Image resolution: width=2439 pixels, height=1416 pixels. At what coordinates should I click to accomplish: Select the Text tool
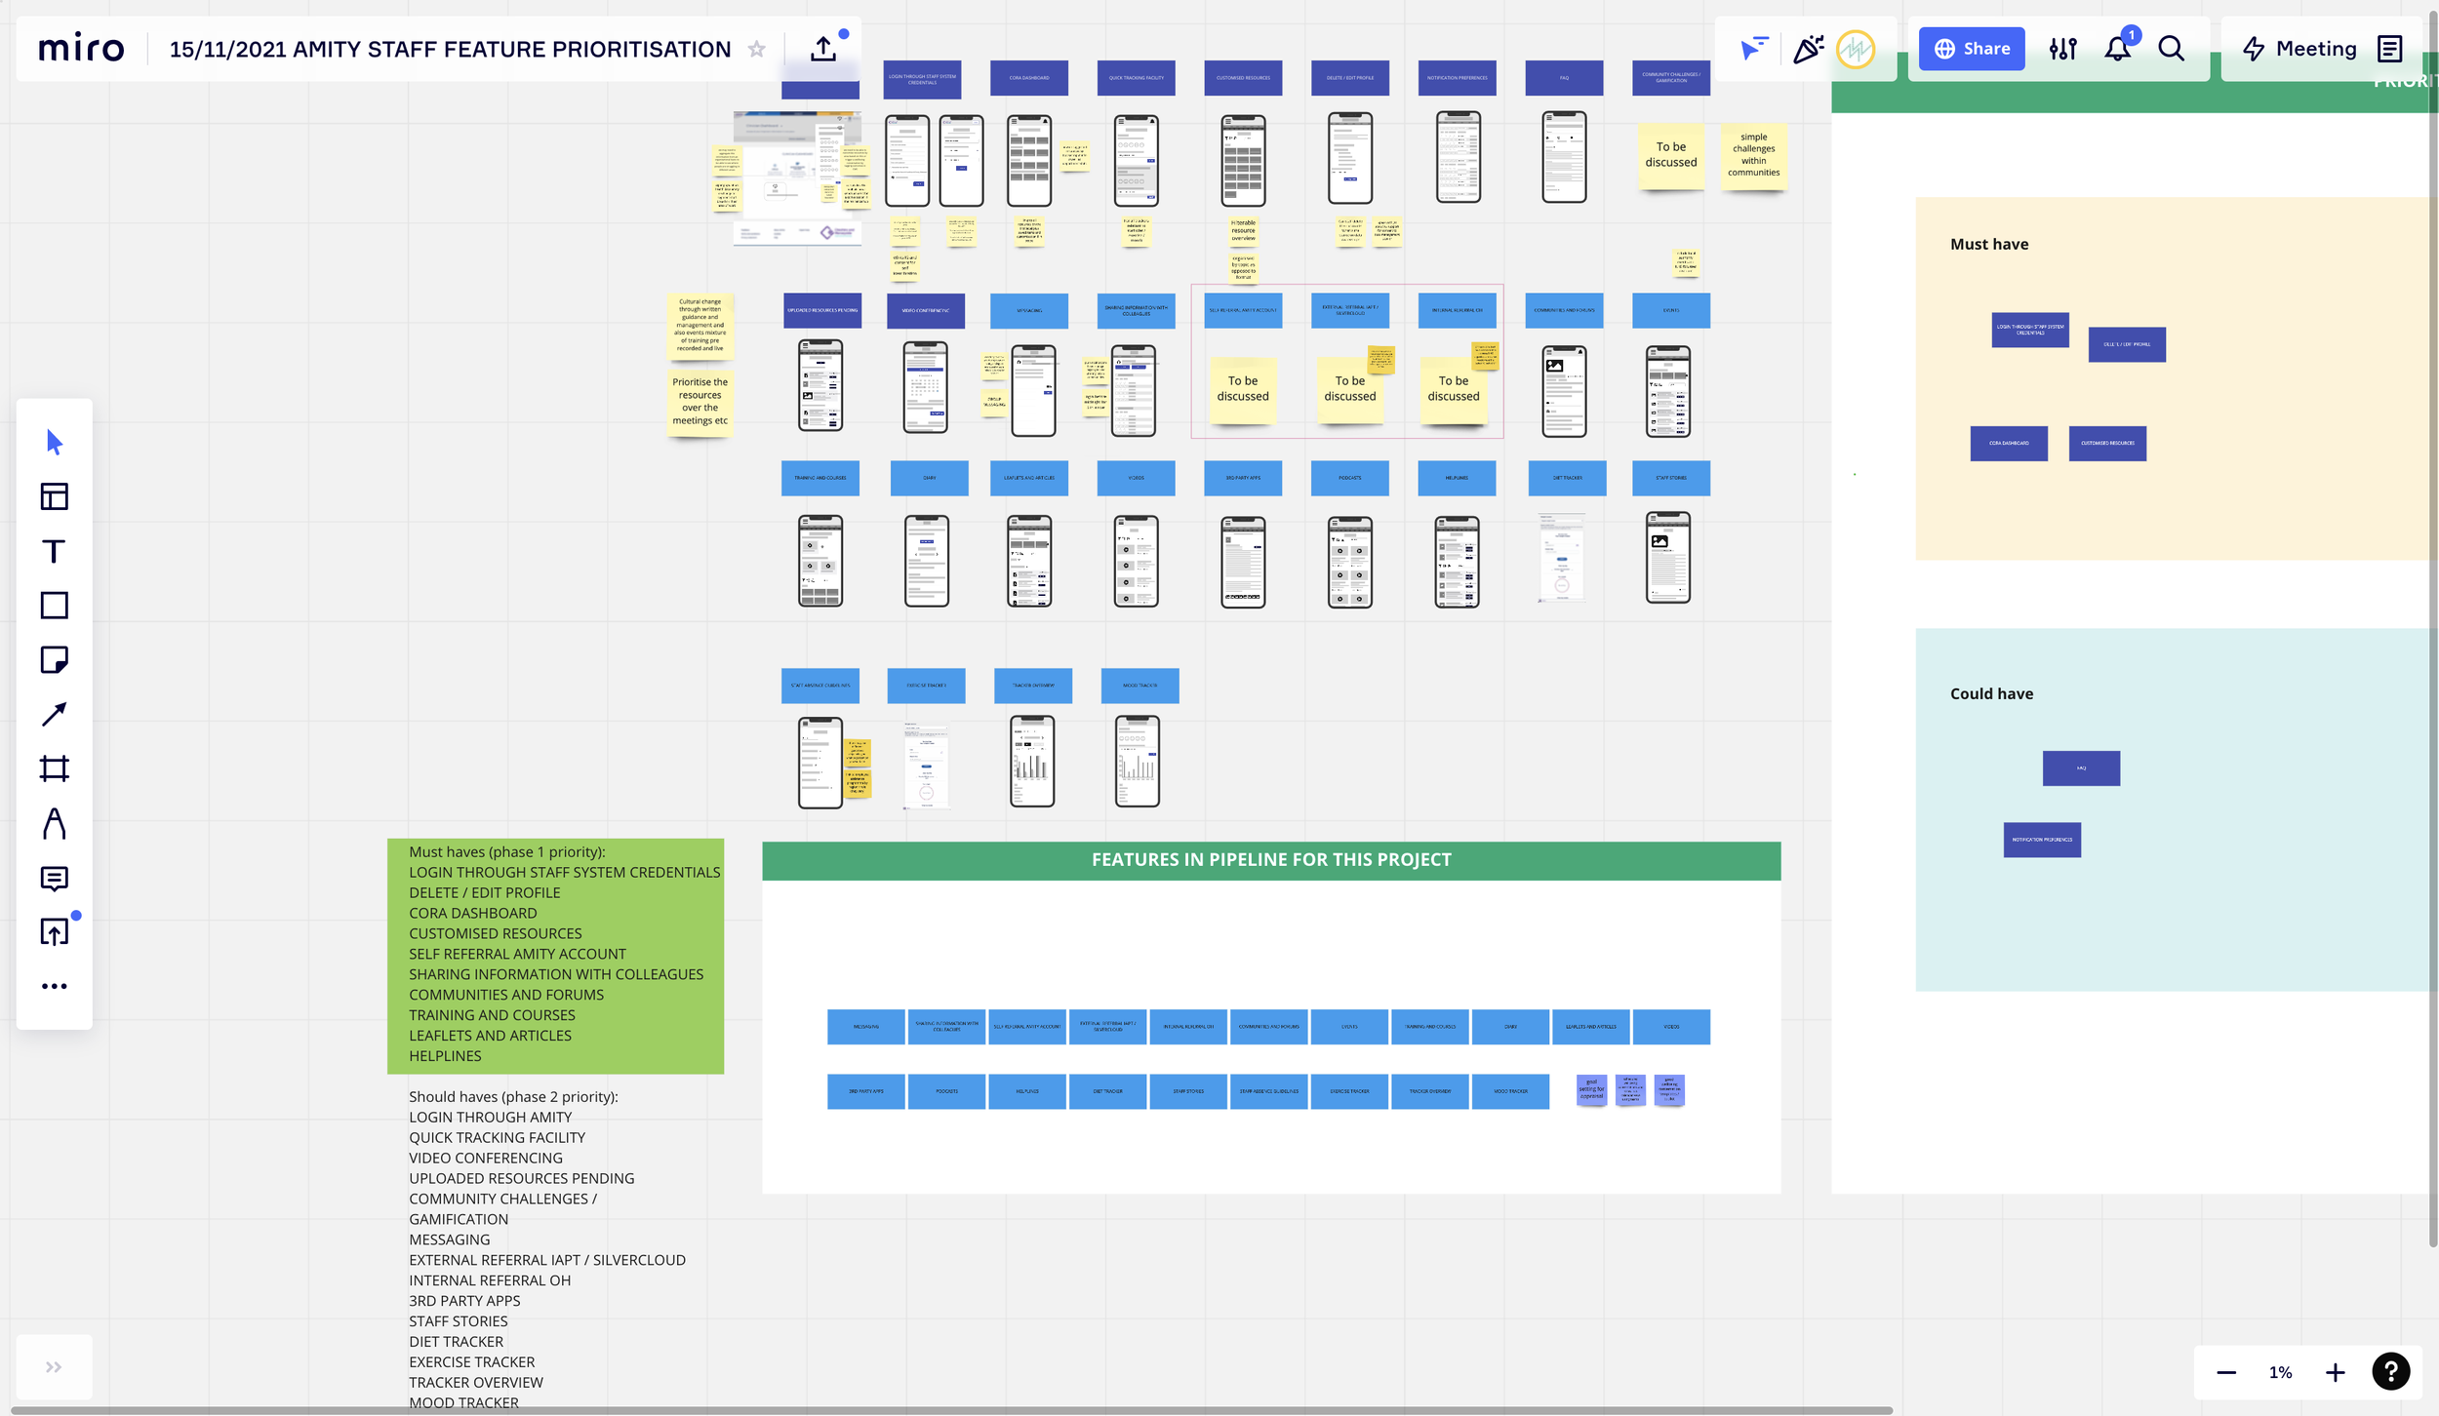[x=54, y=551]
